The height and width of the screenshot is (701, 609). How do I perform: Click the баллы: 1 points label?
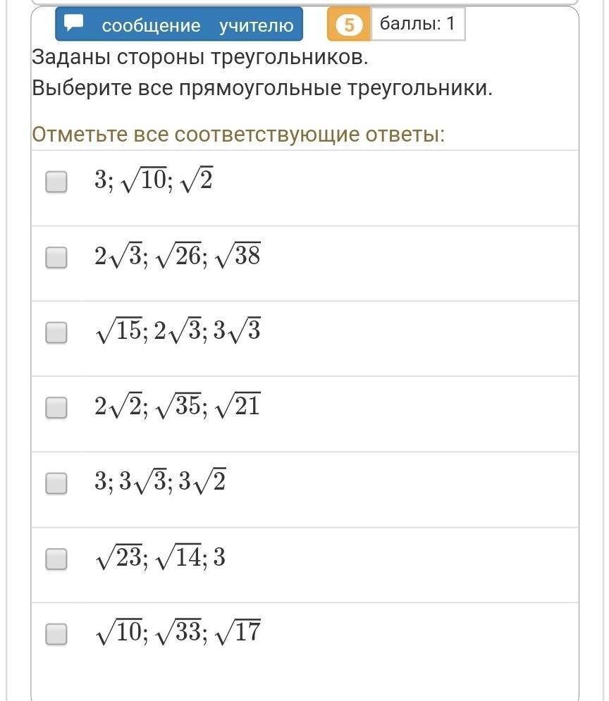[x=417, y=24]
